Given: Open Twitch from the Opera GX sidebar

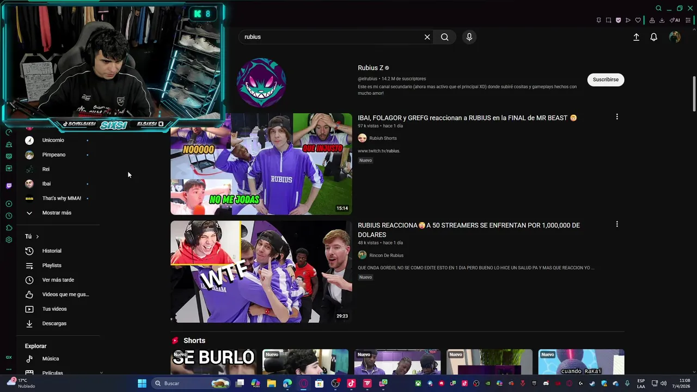Looking at the screenshot, I should point(9,186).
